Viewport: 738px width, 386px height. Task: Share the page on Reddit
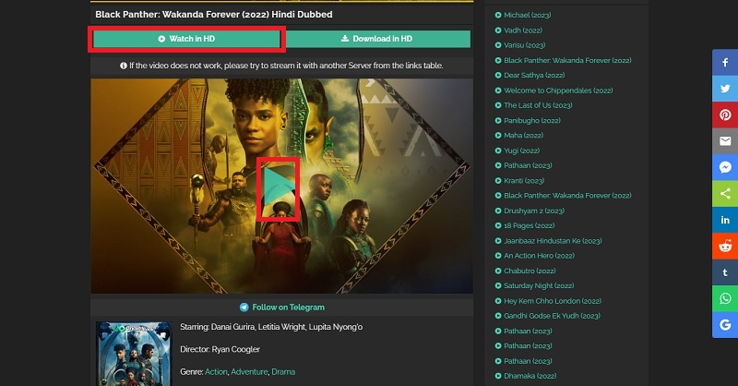[x=725, y=246]
